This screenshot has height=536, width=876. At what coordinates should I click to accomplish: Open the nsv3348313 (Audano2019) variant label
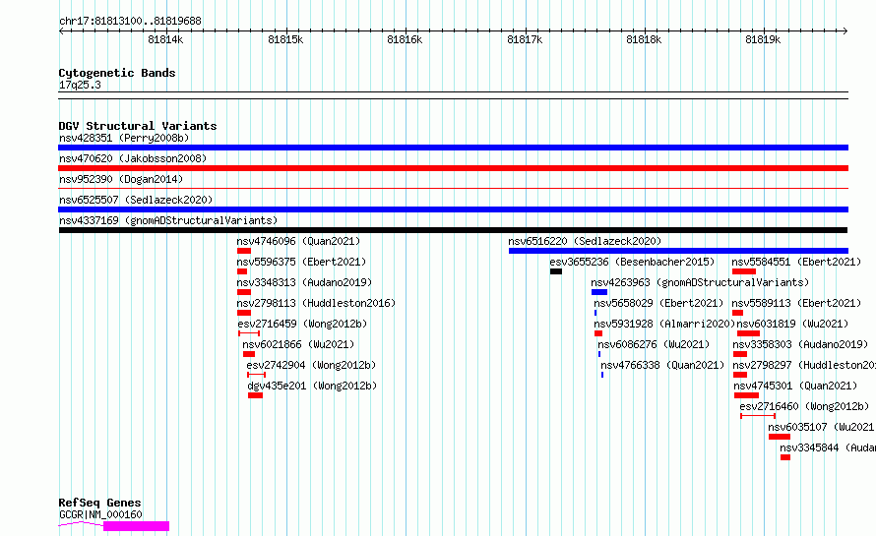(x=304, y=282)
